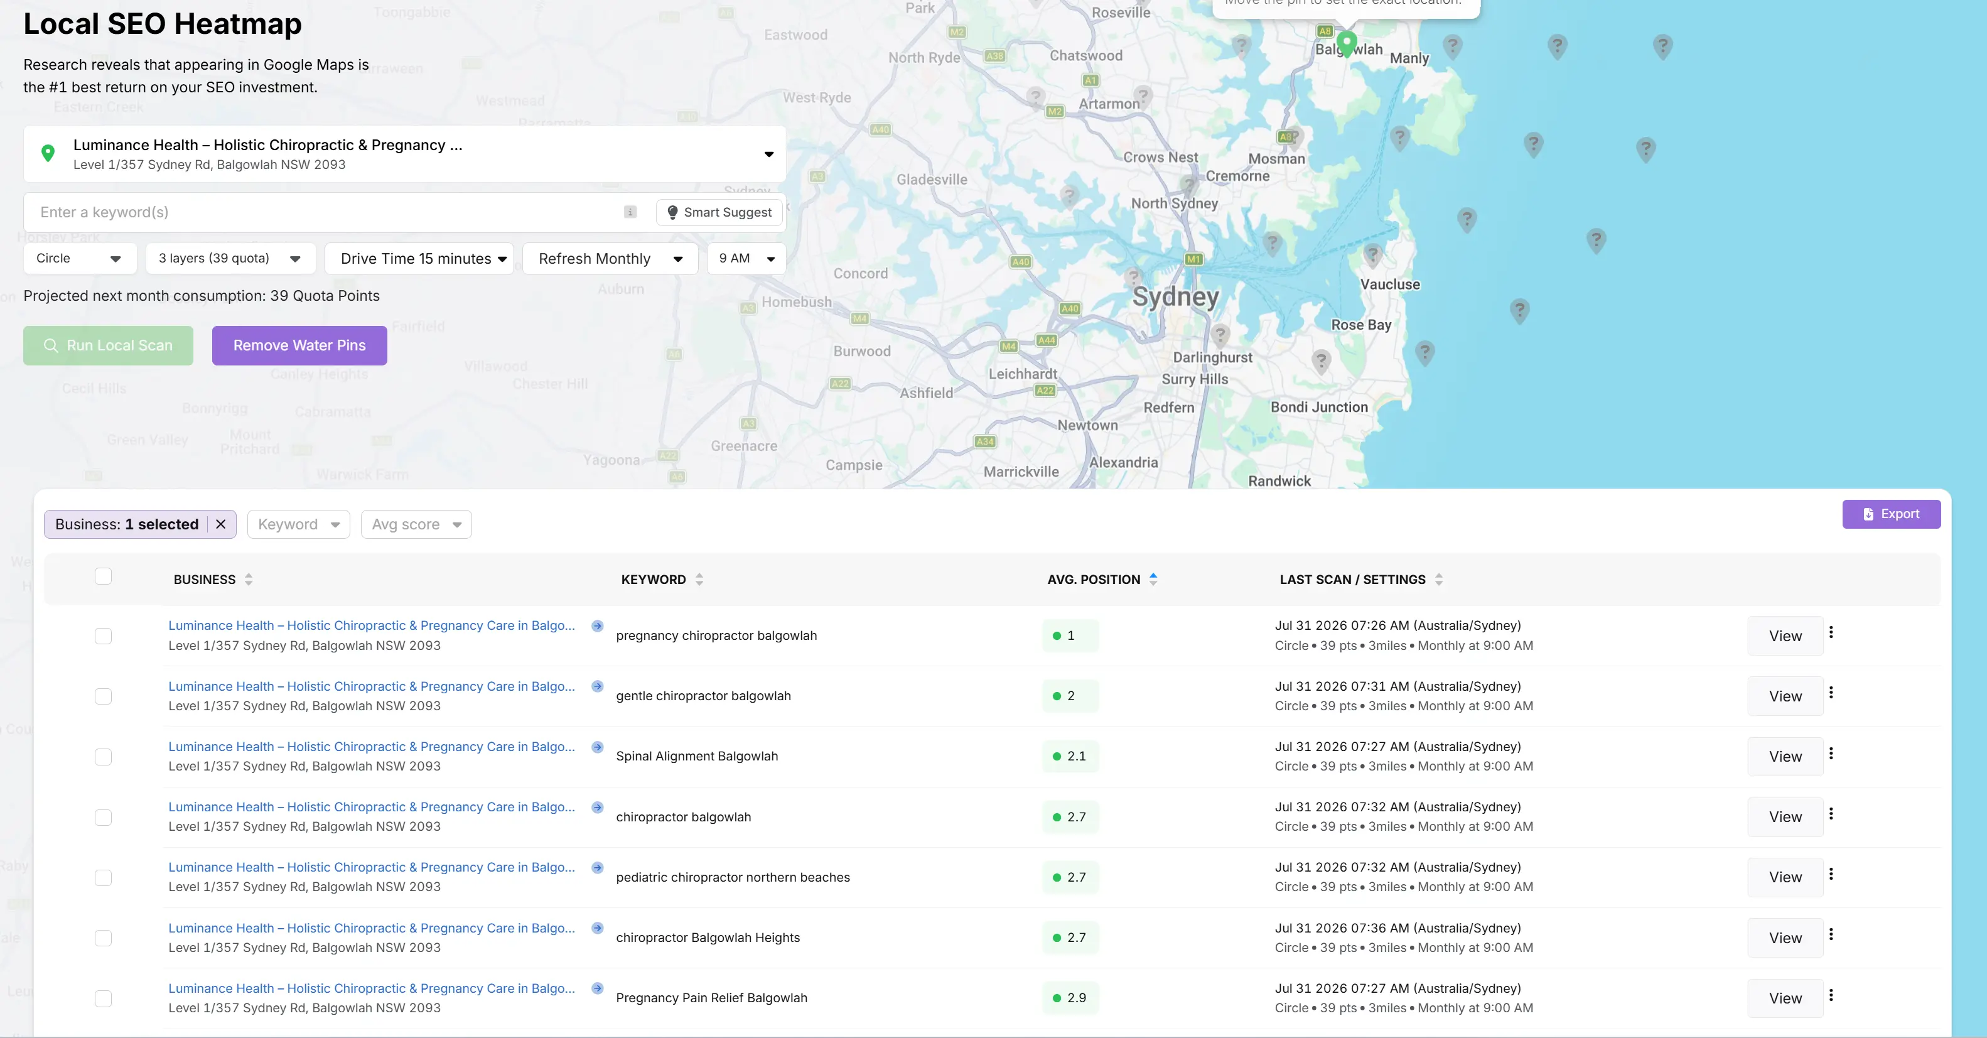Check the pediatric chiropractor northern beaches checkbox

pyautogui.click(x=104, y=877)
